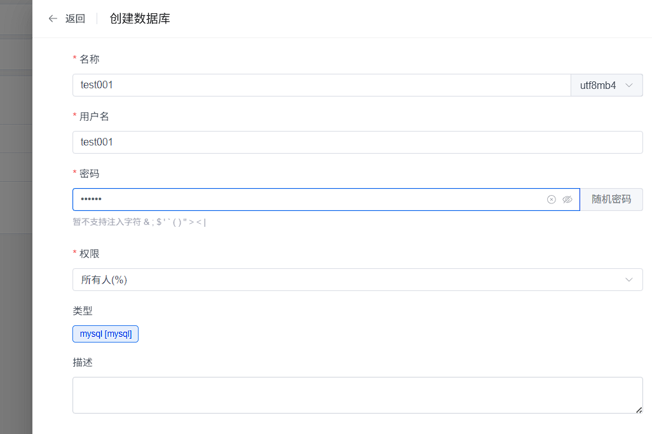Click the chevron arrow in the 权限 selector
This screenshot has height=434, width=652.
tap(629, 280)
